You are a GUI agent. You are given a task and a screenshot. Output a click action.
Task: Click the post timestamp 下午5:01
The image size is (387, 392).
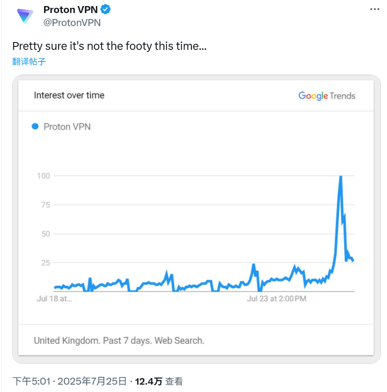(32, 381)
